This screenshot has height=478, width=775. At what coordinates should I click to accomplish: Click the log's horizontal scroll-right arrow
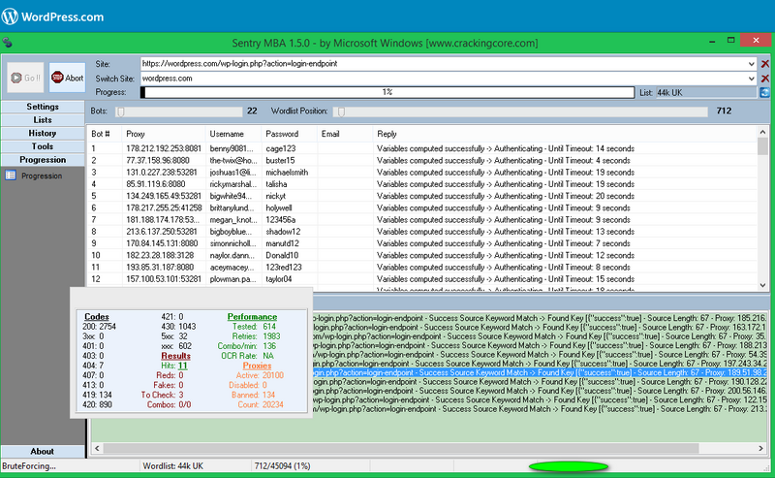[x=761, y=448]
